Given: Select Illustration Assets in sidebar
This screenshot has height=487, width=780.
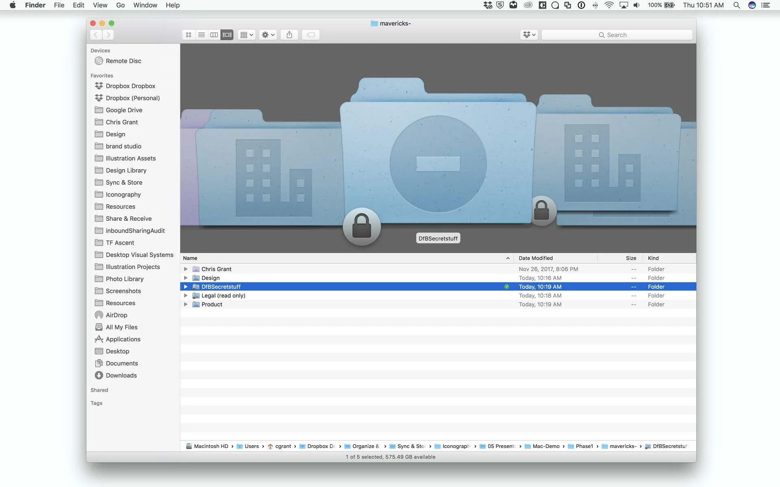Looking at the screenshot, I should coord(130,158).
